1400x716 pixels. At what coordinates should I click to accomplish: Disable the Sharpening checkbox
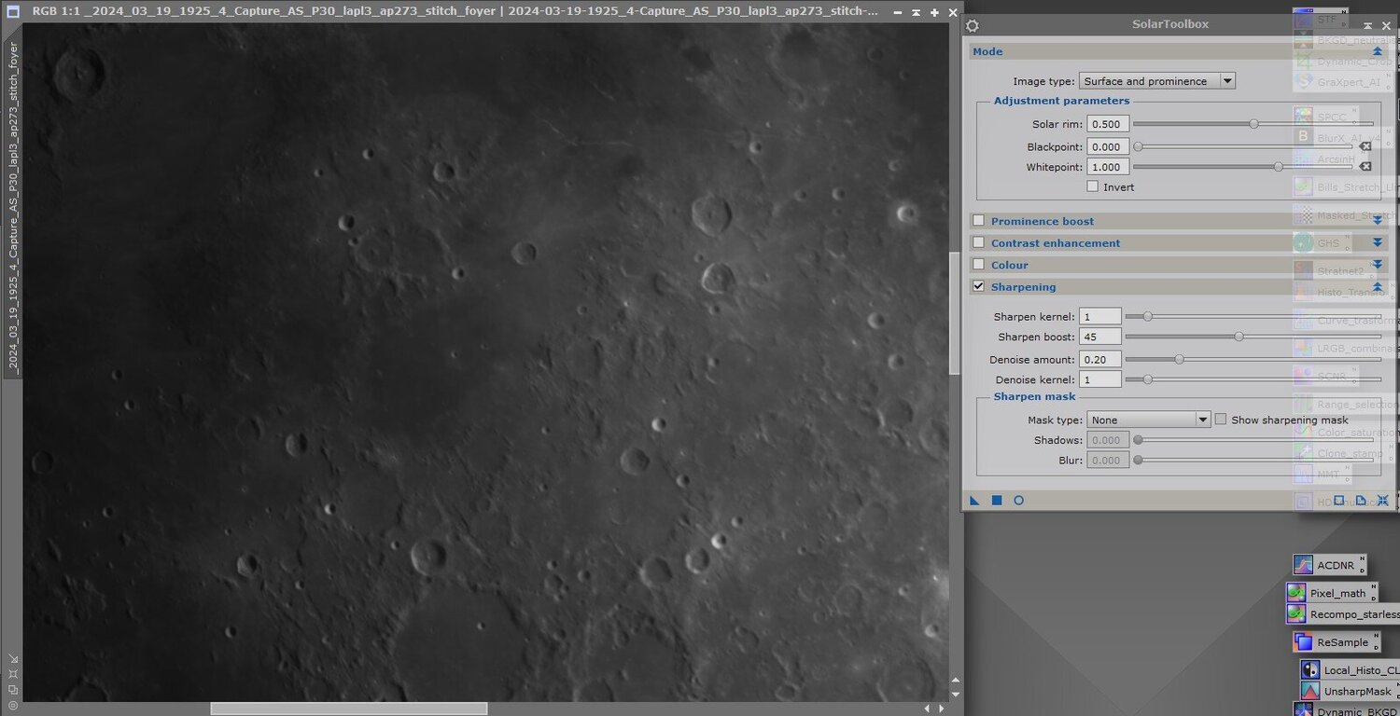pos(978,287)
